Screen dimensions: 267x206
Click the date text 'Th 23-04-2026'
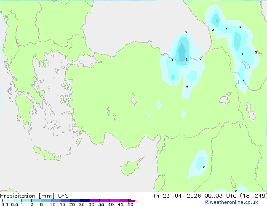pos(177,196)
